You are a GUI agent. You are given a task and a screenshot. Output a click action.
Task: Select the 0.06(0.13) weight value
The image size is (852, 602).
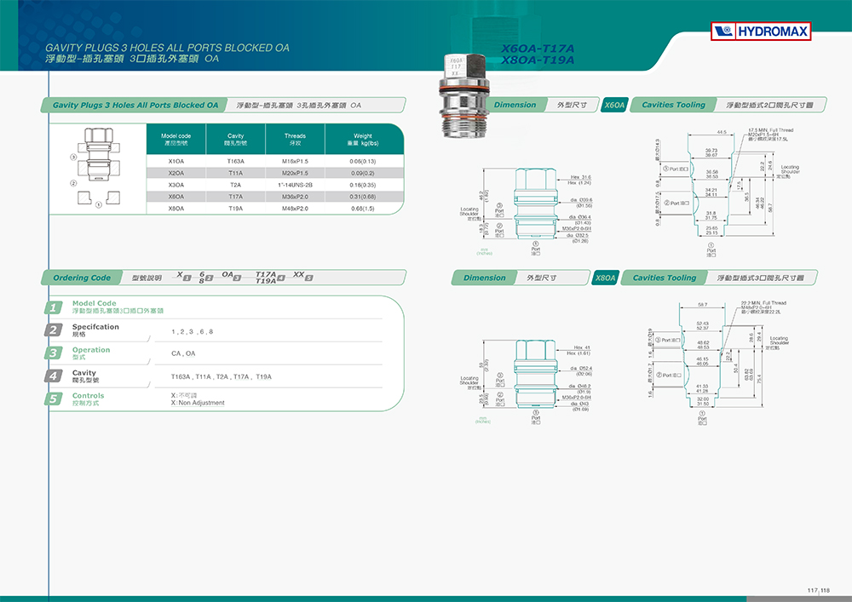coord(363,161)
